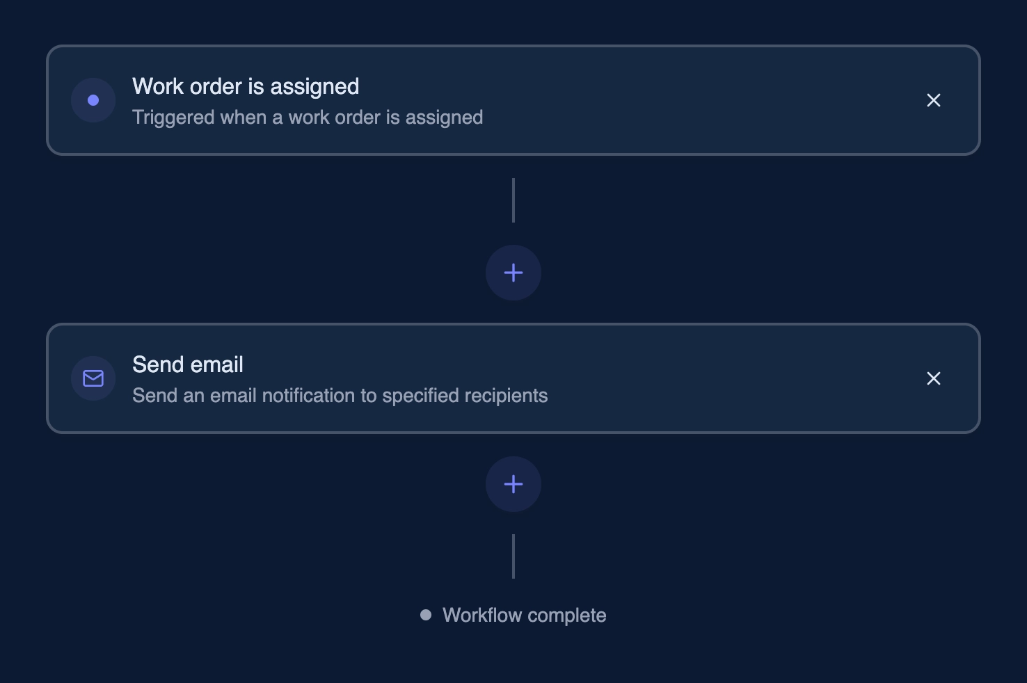
Task: Open the Work order is assigned card
Action: point(513,100)
